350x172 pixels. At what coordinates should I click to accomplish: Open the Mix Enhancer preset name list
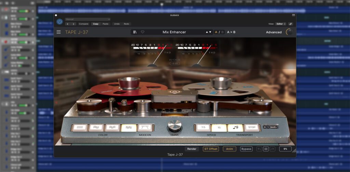point(174,32)
